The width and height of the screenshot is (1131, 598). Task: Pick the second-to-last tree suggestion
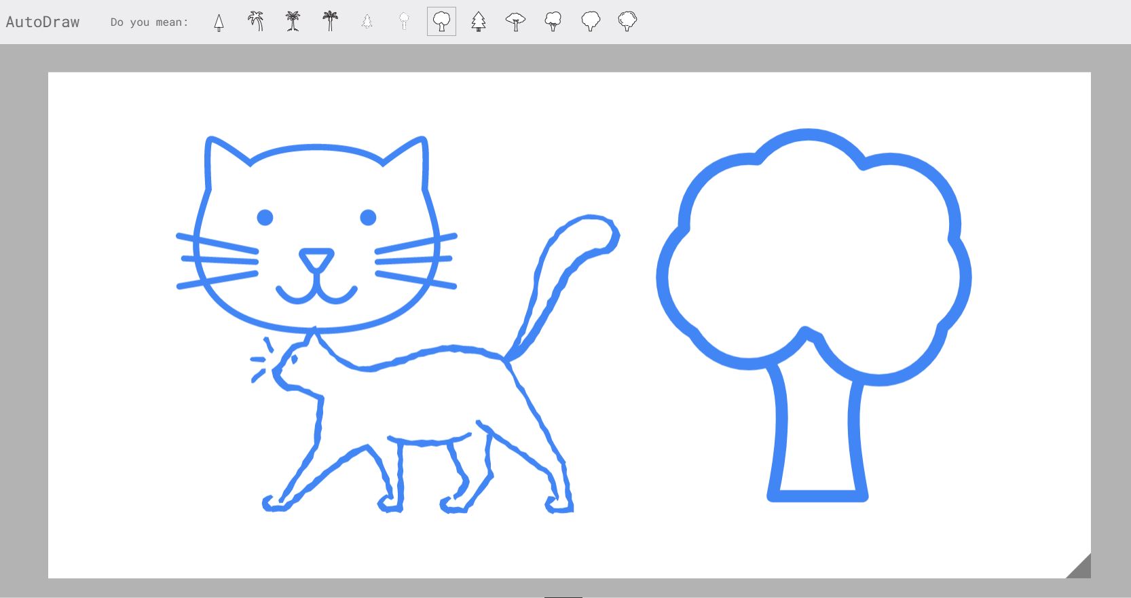pyautogui.click(x=591, y=22)
